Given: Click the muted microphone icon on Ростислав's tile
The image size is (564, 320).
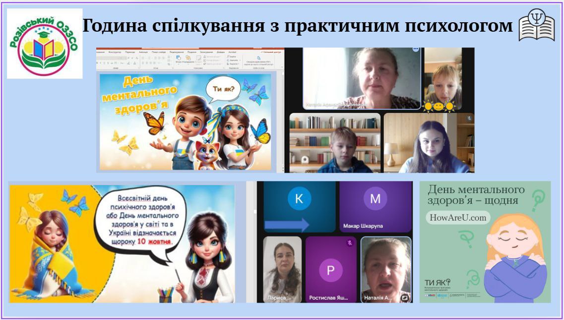Looking at the screenshot, I should click(349, 243).
